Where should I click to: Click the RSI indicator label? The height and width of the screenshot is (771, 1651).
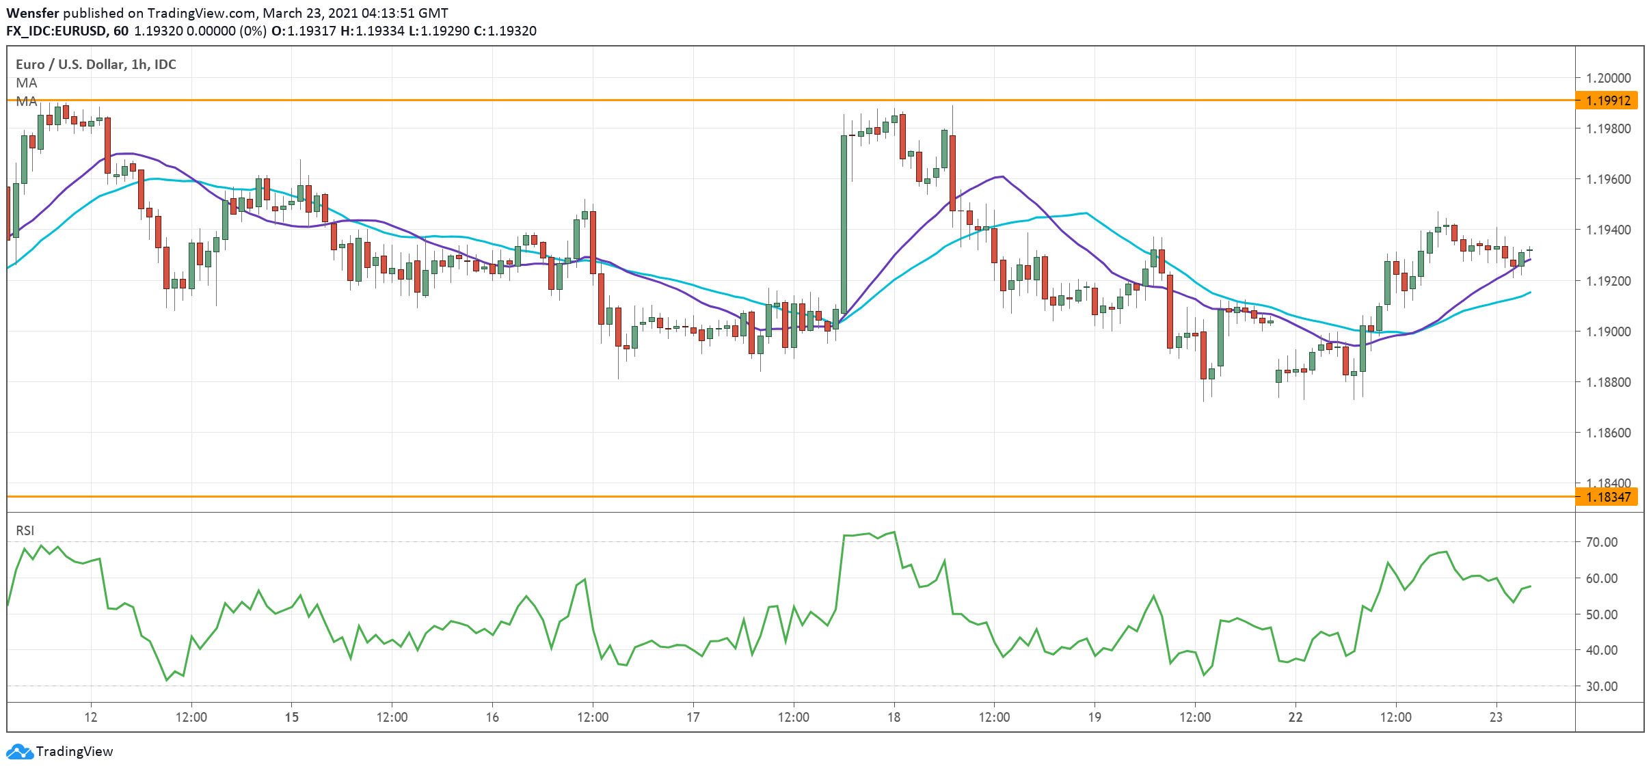[x=25, y=530]
